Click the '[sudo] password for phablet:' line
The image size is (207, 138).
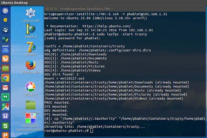pyautogui.click(x=72, y=38)
